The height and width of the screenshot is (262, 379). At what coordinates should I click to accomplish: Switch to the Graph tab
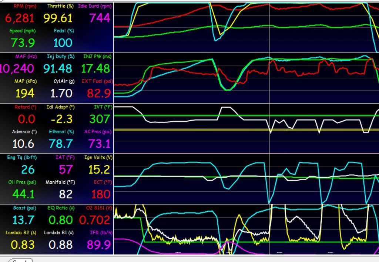[20, 260]
